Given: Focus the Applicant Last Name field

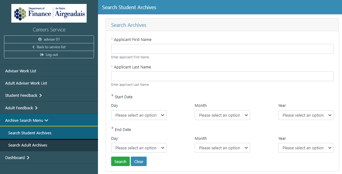Looking at the screenshot, I should click(x=222, y=76).
